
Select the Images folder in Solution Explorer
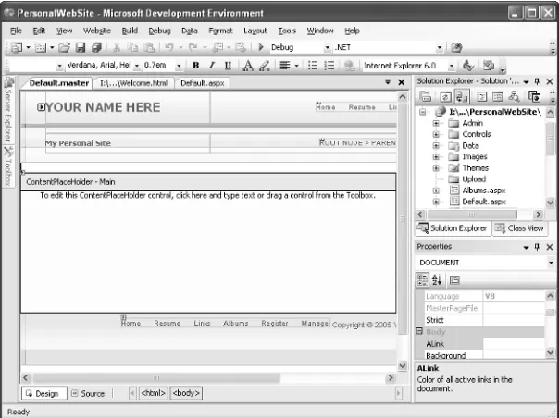click(475, 157)
